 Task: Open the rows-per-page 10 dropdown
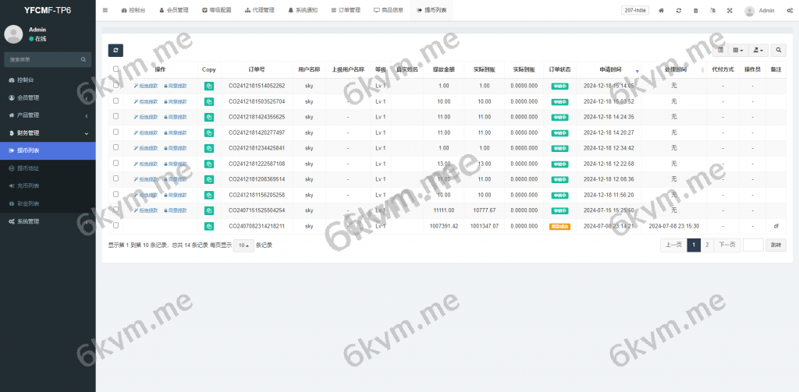click(x=243, y=245)
